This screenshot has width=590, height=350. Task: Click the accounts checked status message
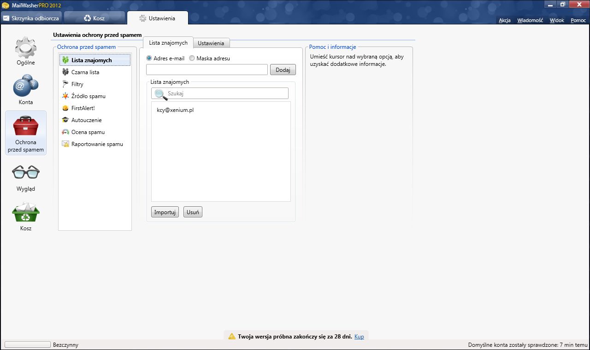click(x=527, y=344)
